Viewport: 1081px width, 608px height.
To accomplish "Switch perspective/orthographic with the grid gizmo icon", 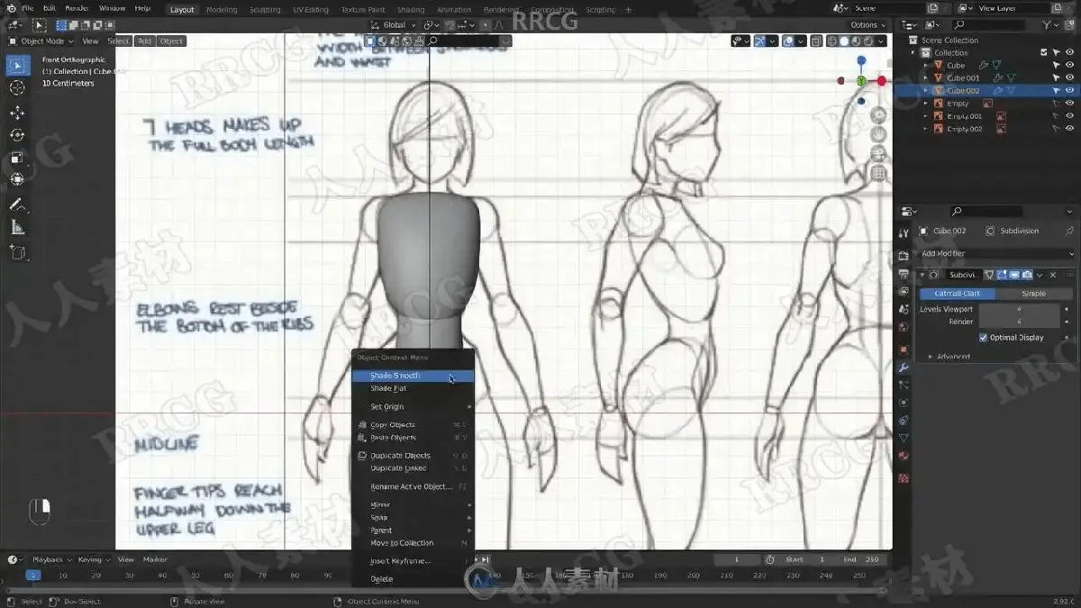I will [878, 173].
